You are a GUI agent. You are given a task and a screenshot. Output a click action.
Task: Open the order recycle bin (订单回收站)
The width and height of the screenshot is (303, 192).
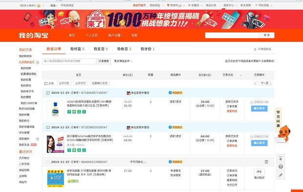pos(262,49)
